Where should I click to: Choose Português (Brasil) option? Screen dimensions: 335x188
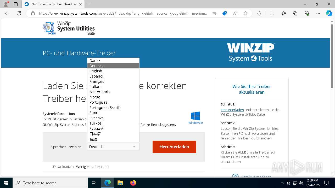(113, 108)
